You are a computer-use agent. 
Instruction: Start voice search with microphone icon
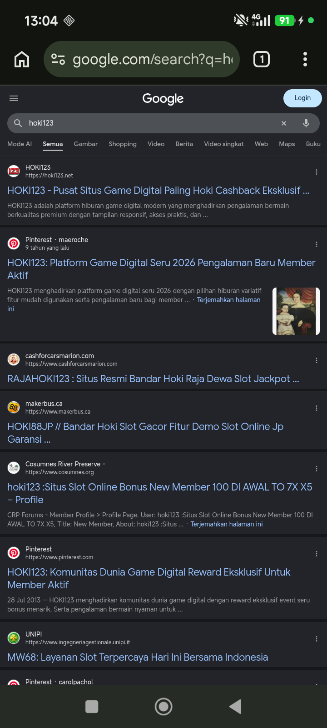coord(306,123)
